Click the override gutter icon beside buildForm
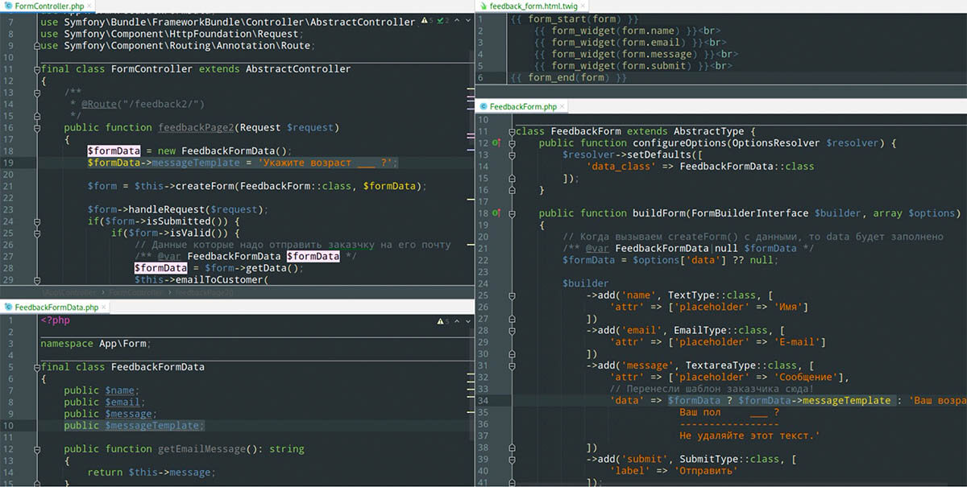The height and width of the screenshot is (487, 967). pyautogui.click(x=496, y=213)
